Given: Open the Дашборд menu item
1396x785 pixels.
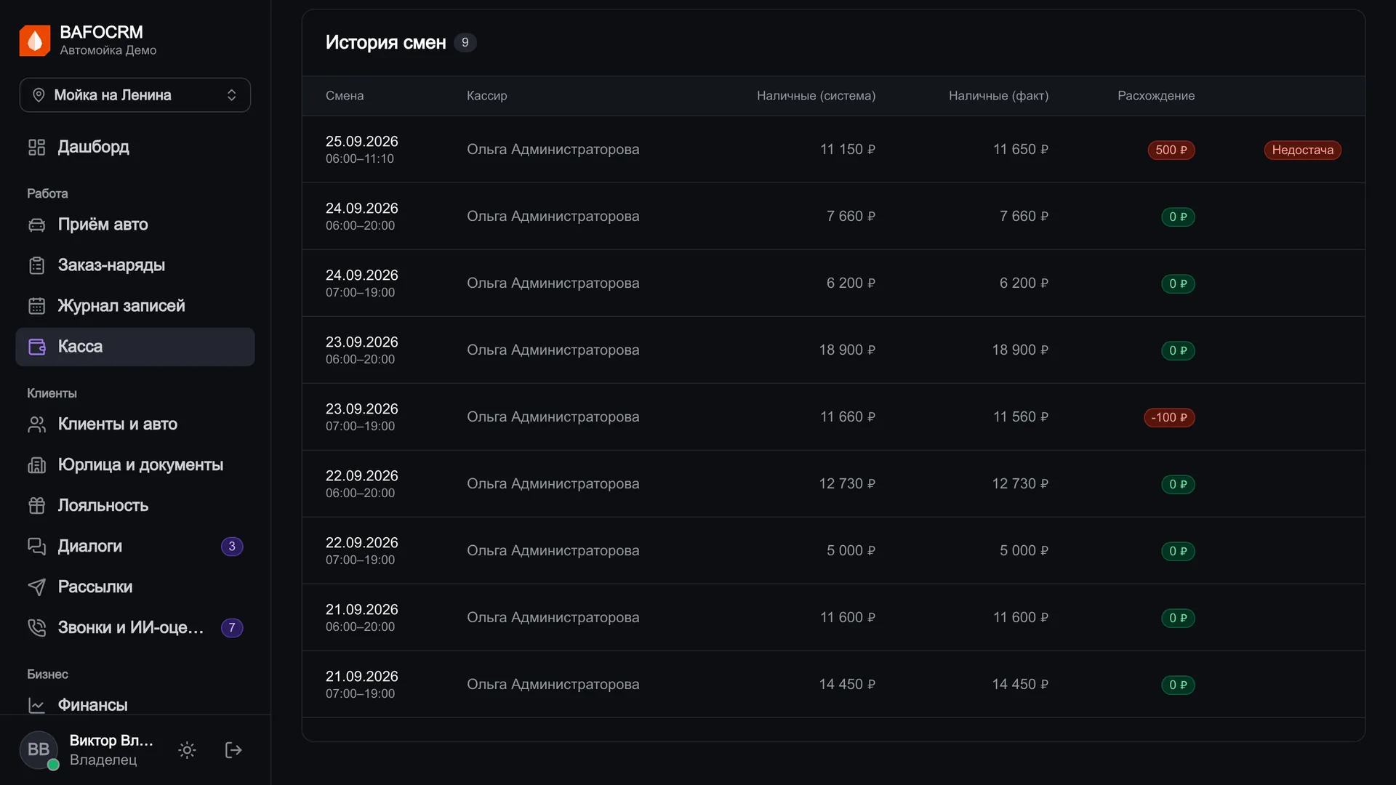Looking at the screenshot, I should 135,148.
